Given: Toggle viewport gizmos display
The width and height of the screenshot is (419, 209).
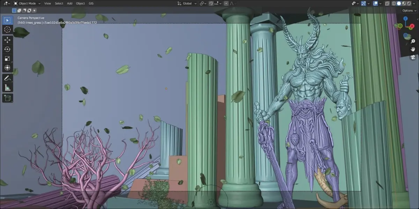Looking at the screenshot, I should click(x=363, y=3).
